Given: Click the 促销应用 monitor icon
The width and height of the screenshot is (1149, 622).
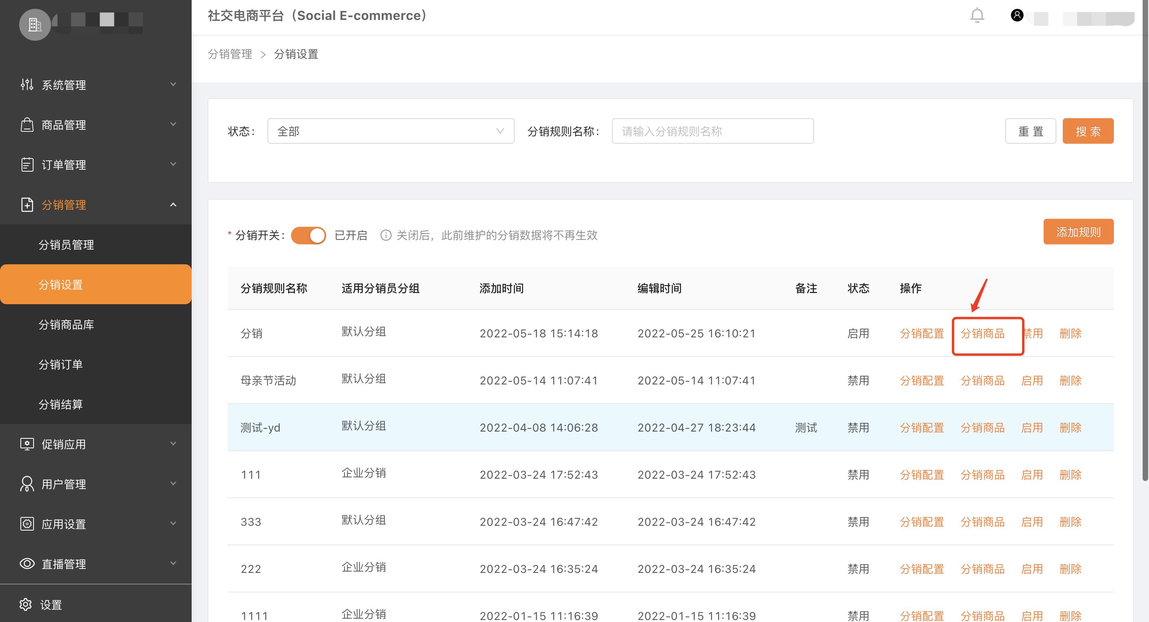Looking at the screenshot, I should [27, 444].
